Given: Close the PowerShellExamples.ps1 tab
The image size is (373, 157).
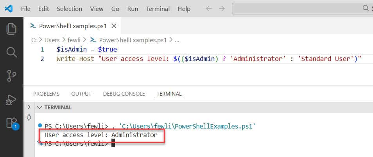Looking at the screenshot, I should (114, 26).
